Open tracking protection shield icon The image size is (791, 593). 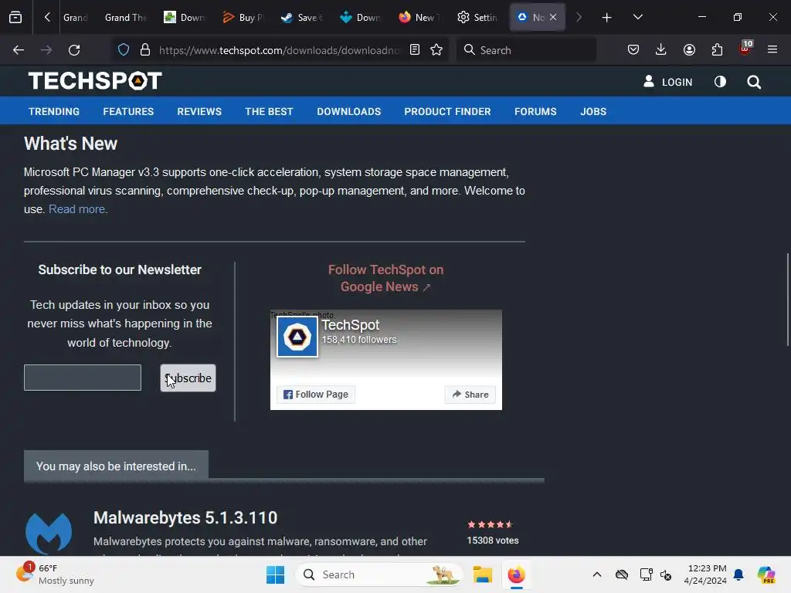coord(124,50)
